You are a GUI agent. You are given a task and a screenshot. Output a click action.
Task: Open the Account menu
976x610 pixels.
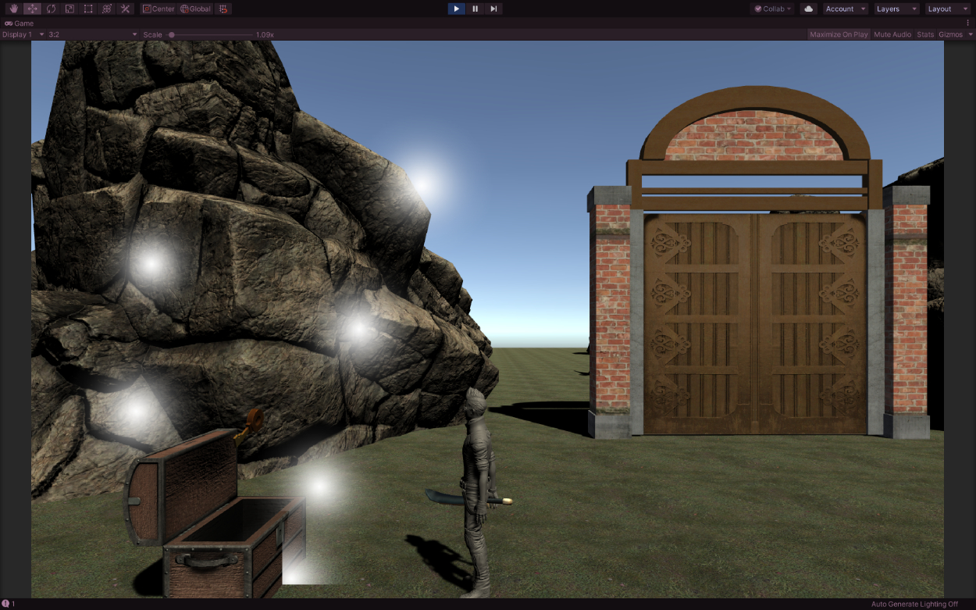tap(846, 9)
